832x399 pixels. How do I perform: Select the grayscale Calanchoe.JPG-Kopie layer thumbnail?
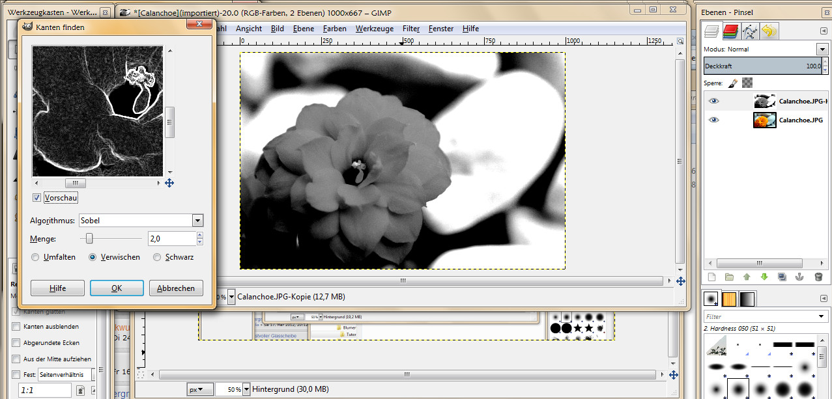[764, 101]
